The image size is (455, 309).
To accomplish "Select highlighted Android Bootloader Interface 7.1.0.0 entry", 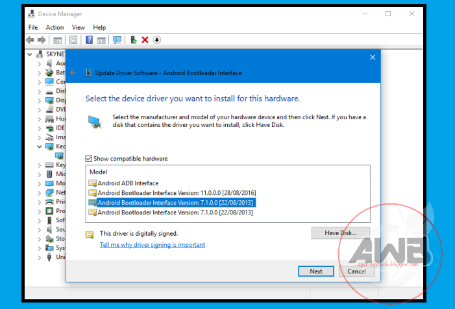I will click(x=172, y=202).
